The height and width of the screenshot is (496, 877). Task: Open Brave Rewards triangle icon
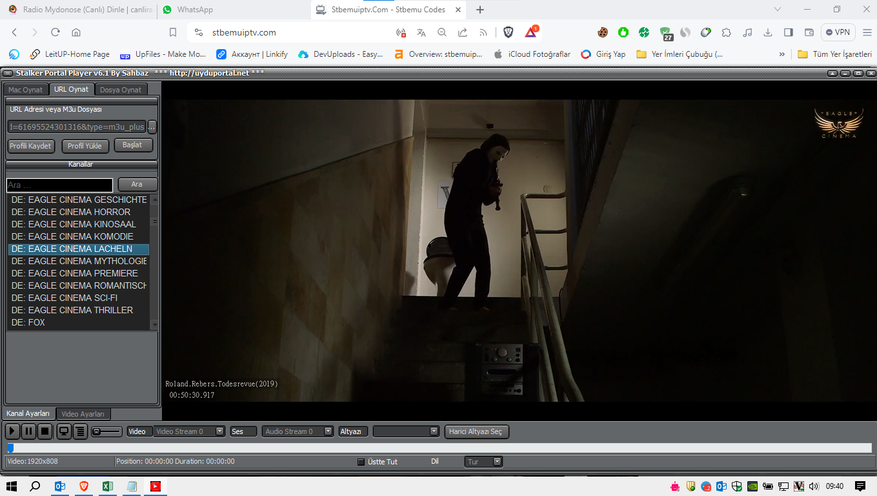click(531, 32)
